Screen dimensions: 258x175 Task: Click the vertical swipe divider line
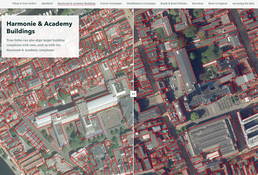tap(133, 137)
